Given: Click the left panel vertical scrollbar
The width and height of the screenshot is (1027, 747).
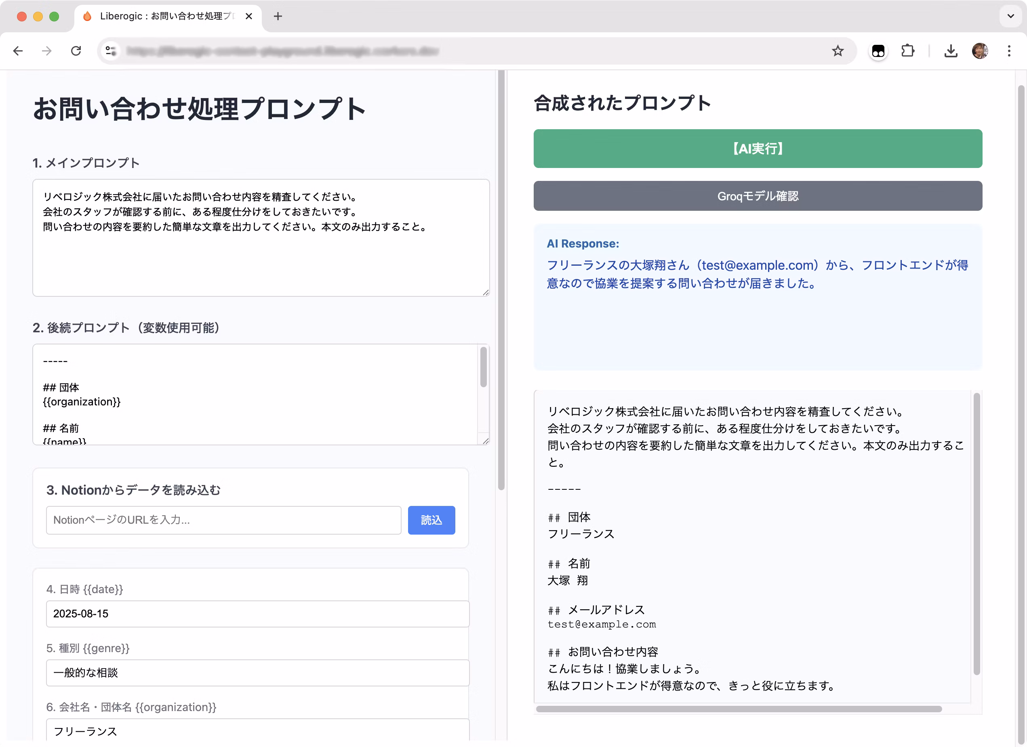Looking at the screenshot, I should [x=501, y=281].
